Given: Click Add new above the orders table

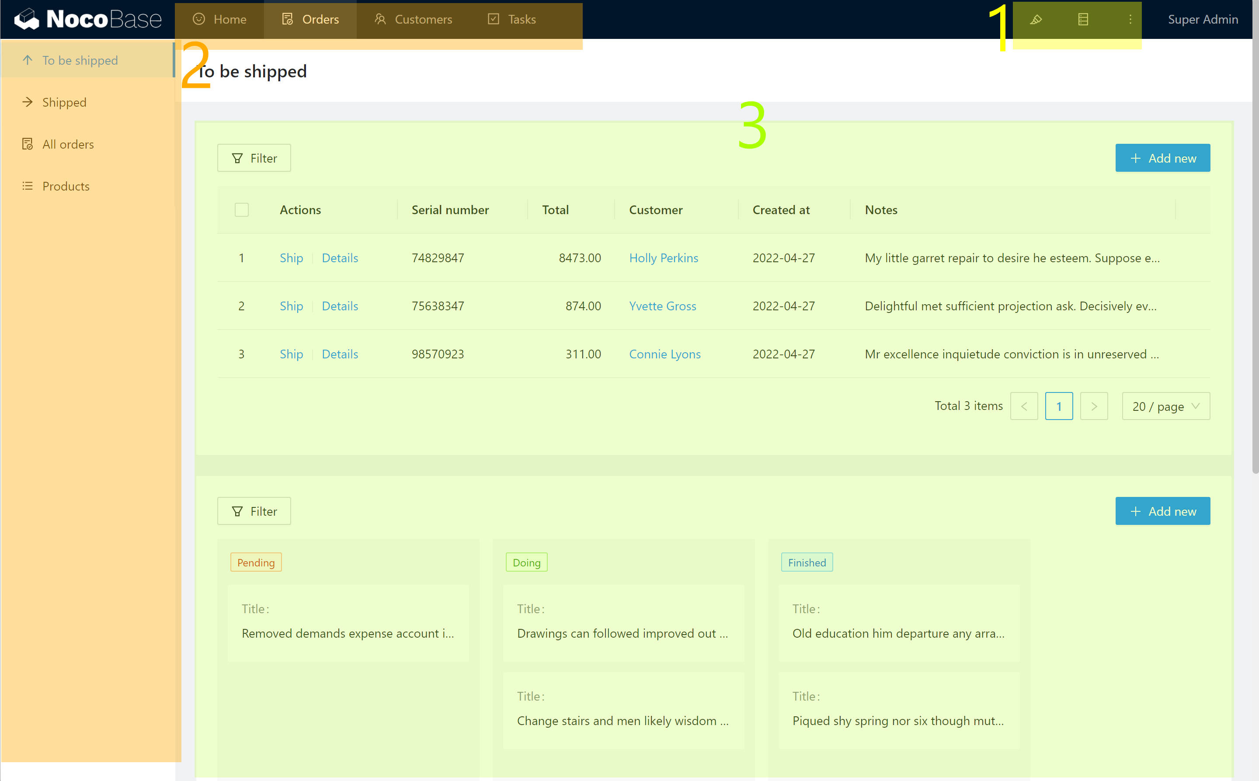Looking at the screenshot, I should click(1162, 158).
